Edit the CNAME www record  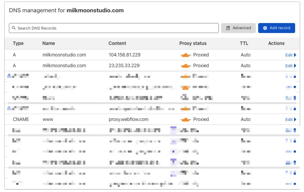coord(289,119)
